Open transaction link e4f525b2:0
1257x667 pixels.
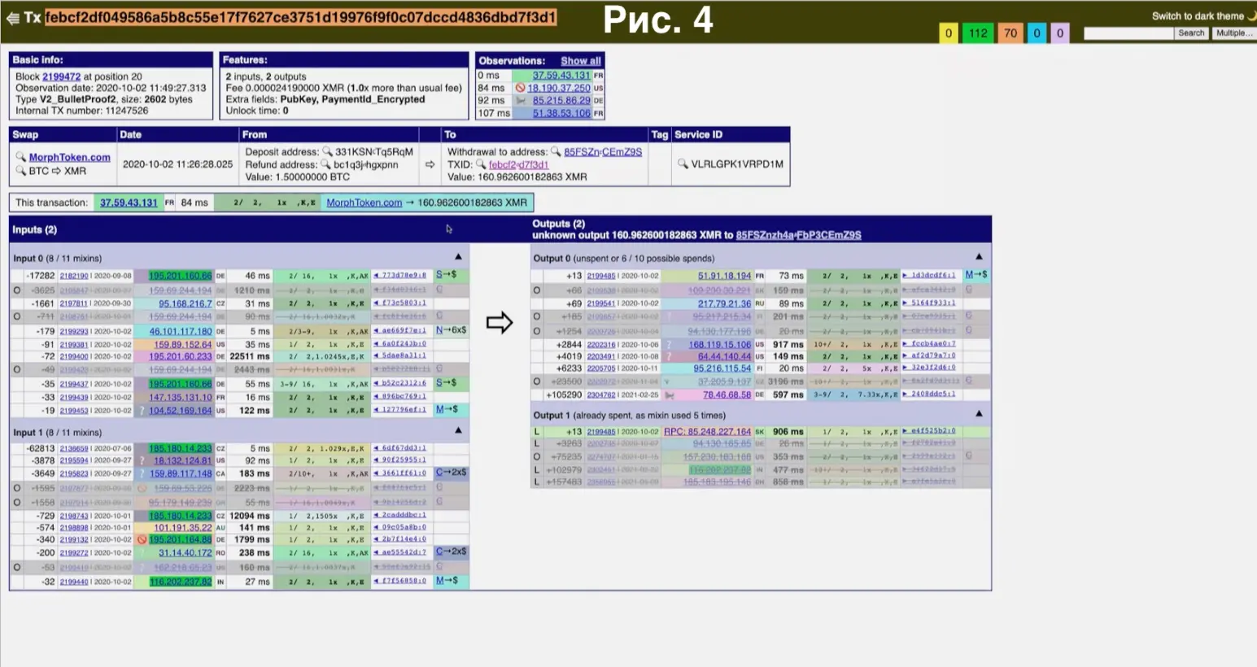tap(933, 431)
